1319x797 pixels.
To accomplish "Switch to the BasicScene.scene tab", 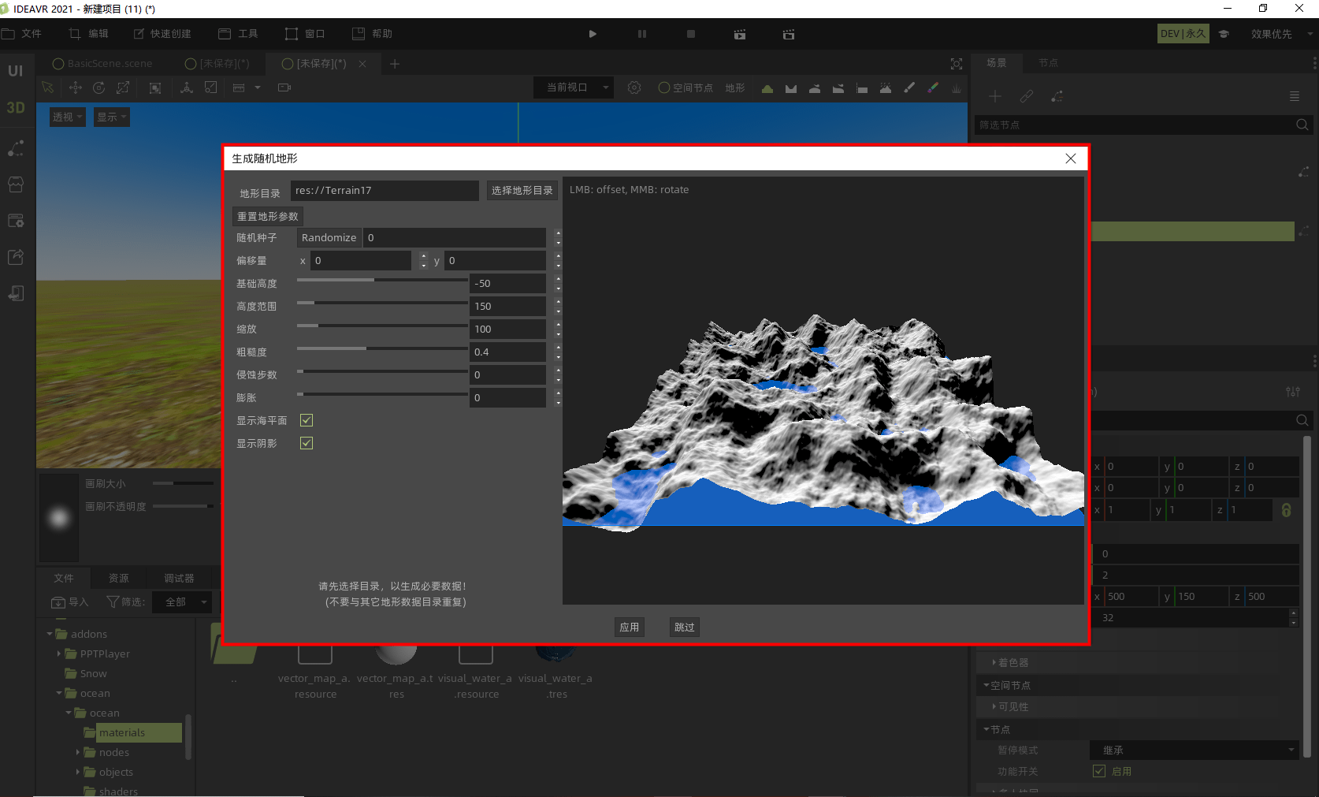I will pos(102,64).
